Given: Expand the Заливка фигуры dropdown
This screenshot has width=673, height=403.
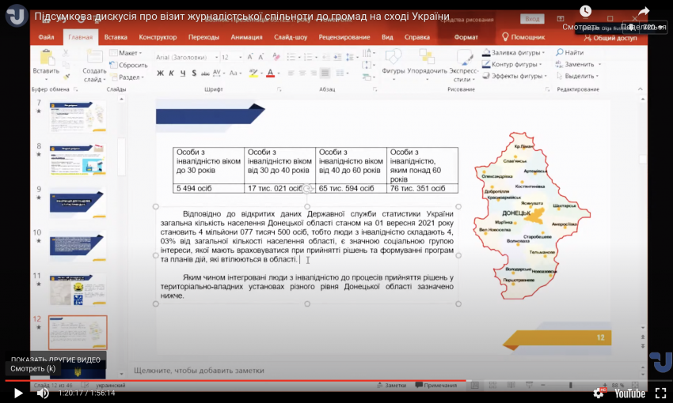Looking at the screenshot, I should click(x=513, y=53).
